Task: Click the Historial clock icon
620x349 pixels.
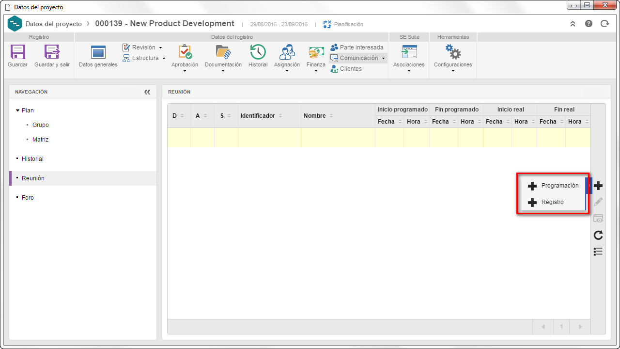Action: pyautogui.click(x=258, y=52)
